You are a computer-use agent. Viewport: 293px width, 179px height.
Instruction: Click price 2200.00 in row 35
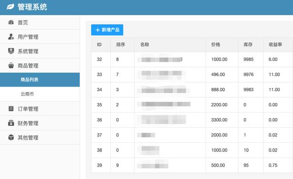(219, 105)
